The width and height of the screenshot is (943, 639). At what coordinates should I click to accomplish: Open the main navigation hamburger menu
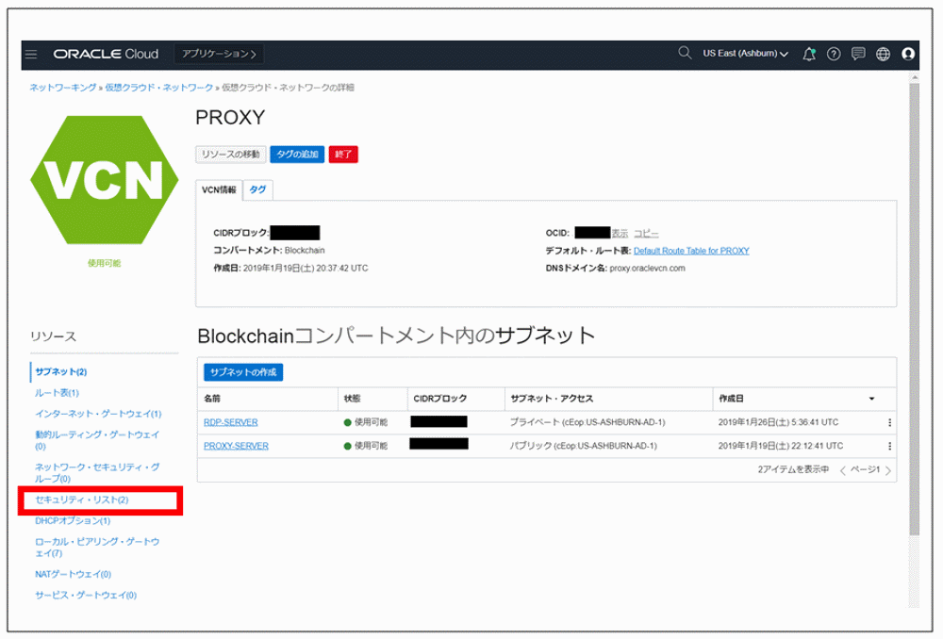pyautogui.click(x=31, y=55)
